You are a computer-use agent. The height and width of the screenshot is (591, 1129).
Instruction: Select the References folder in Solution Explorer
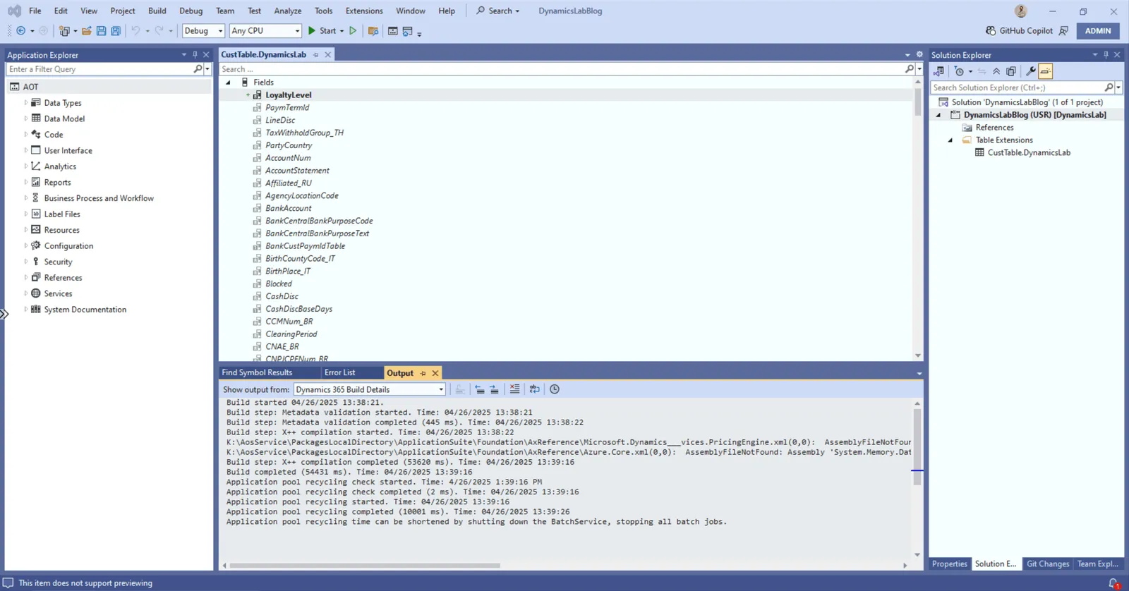pos(994,128)
